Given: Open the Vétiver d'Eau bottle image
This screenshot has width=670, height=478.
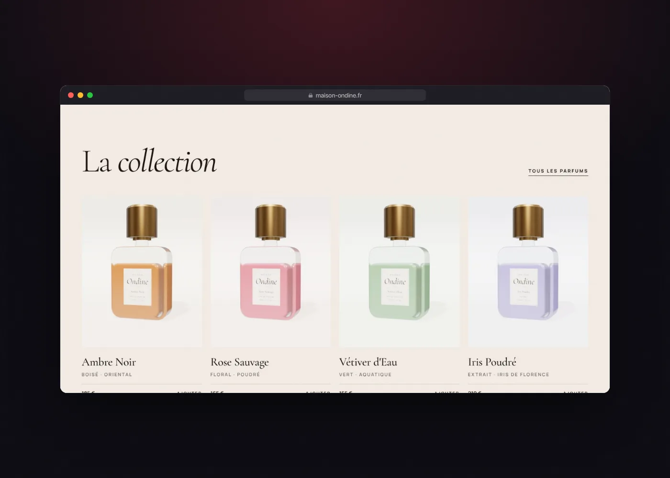Looking at the screenshot, I should point(399,272).
